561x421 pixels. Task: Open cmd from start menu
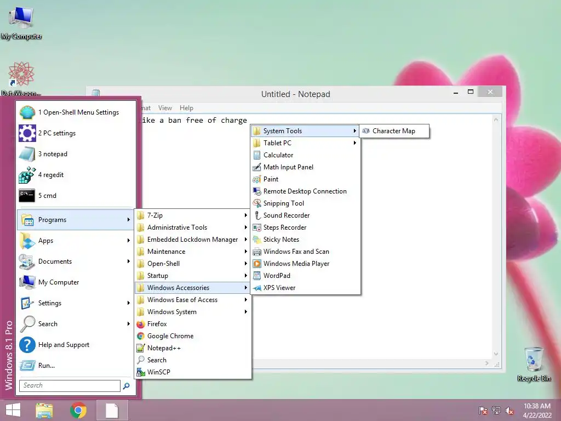[76, 196]
